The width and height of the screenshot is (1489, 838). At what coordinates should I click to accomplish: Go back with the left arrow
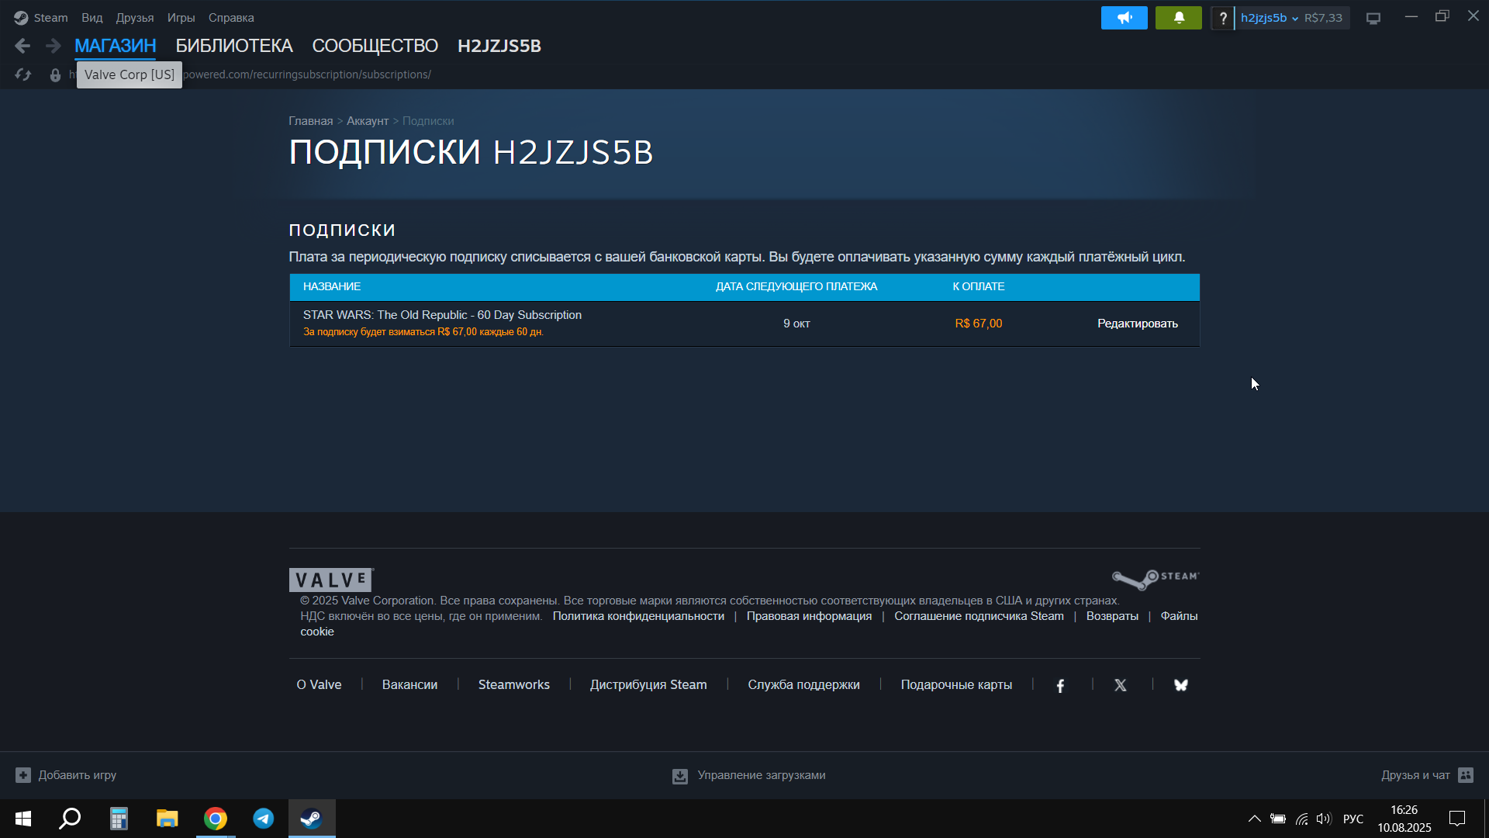(x=22, y=46)
